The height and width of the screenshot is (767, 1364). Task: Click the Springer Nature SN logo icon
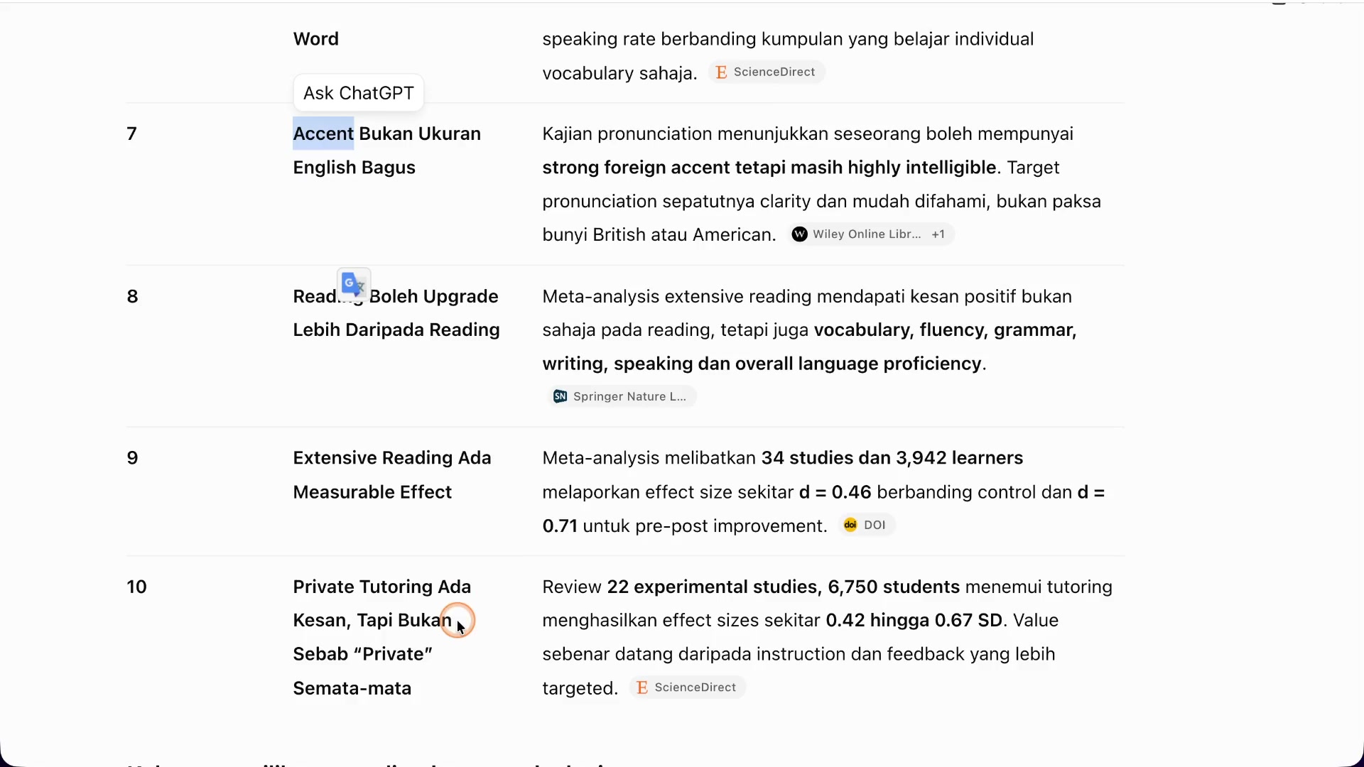(x=560, y=396)
